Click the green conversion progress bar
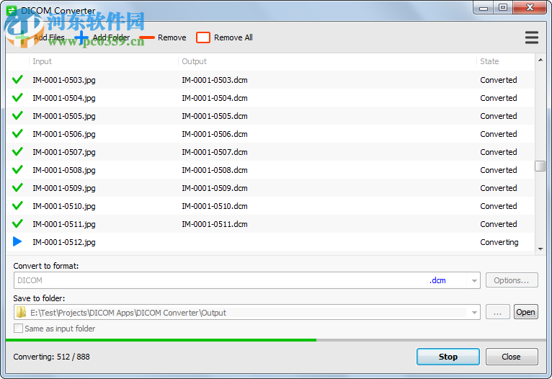 [x=161, y=340]
